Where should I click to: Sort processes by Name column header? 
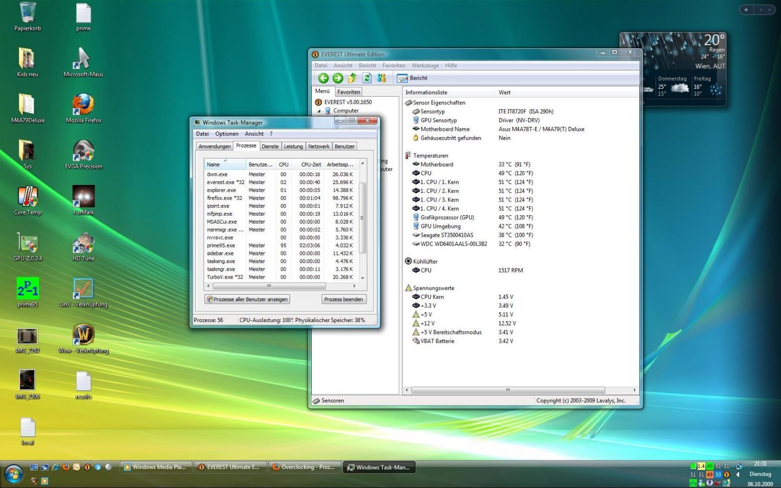tap(225, 164)
